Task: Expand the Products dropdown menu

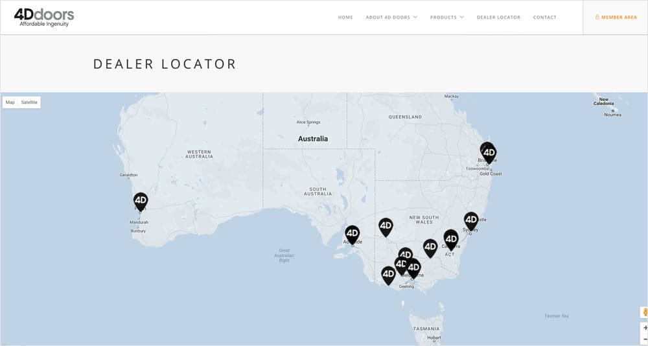Action: click(x=446, y=17)
